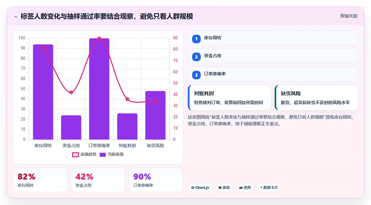Click the 42% stat value

[84, 177]
